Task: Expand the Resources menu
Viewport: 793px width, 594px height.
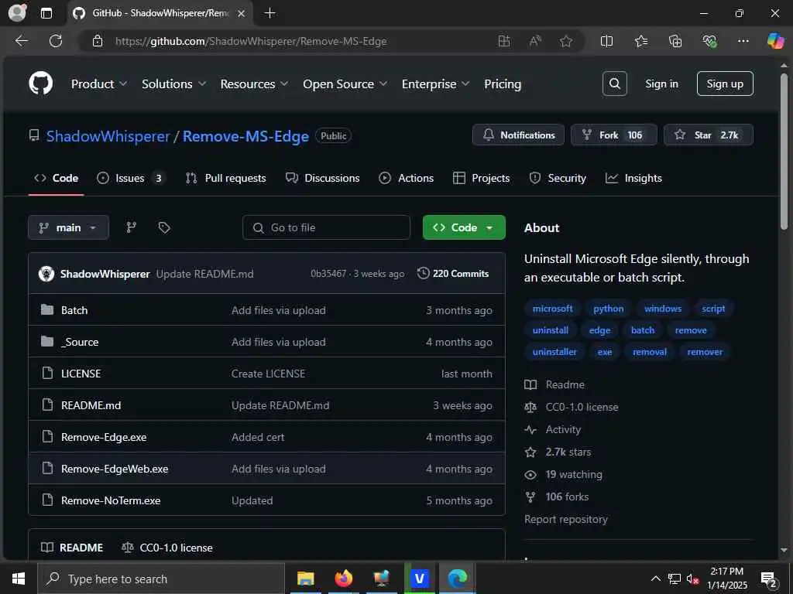Action: click(254, 84)
